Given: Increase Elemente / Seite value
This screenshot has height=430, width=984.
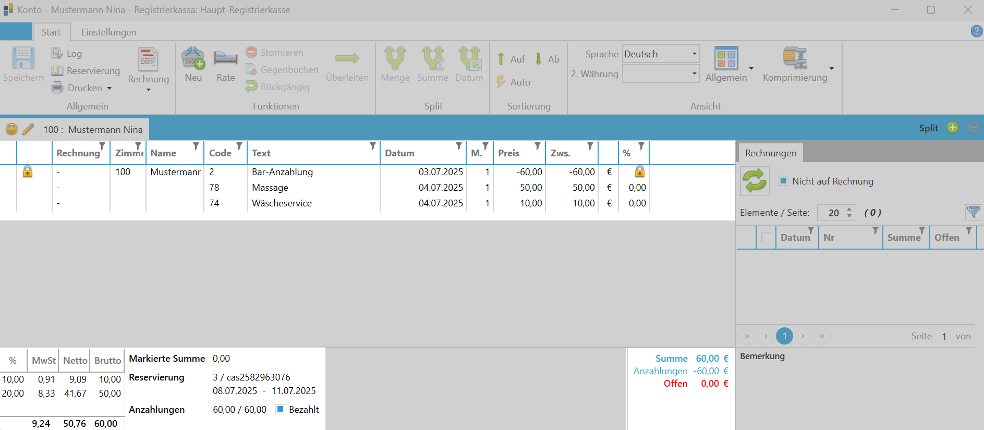Looking at the screenshot, I should click(849, 209).
